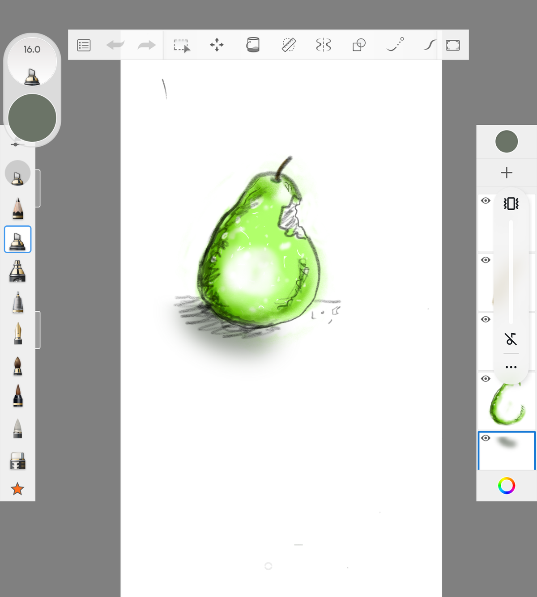
Task: Click the redo arrow
Action: pos(146,45)
